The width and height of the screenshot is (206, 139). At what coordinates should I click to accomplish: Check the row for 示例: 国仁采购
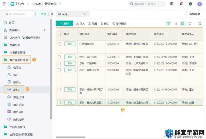(59, 57)
